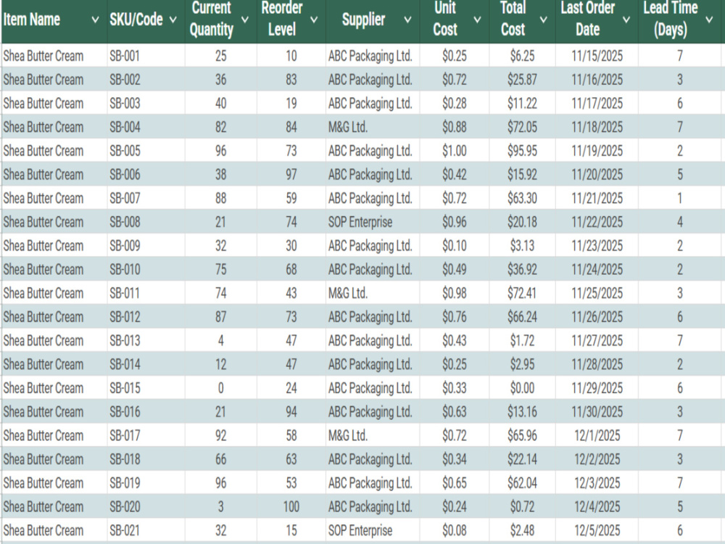Screen dimensions: 725x544
Task: Click the reorder level 100 cell
Action: pos(291,507)
